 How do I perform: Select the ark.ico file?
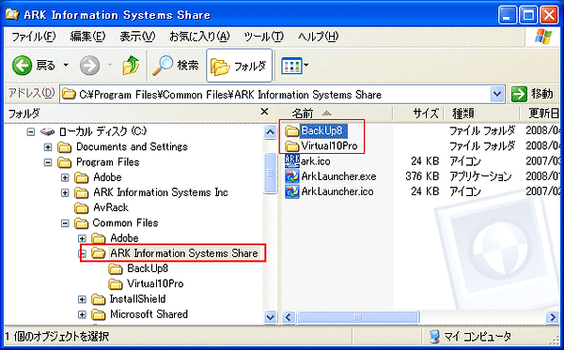(307, 161)
